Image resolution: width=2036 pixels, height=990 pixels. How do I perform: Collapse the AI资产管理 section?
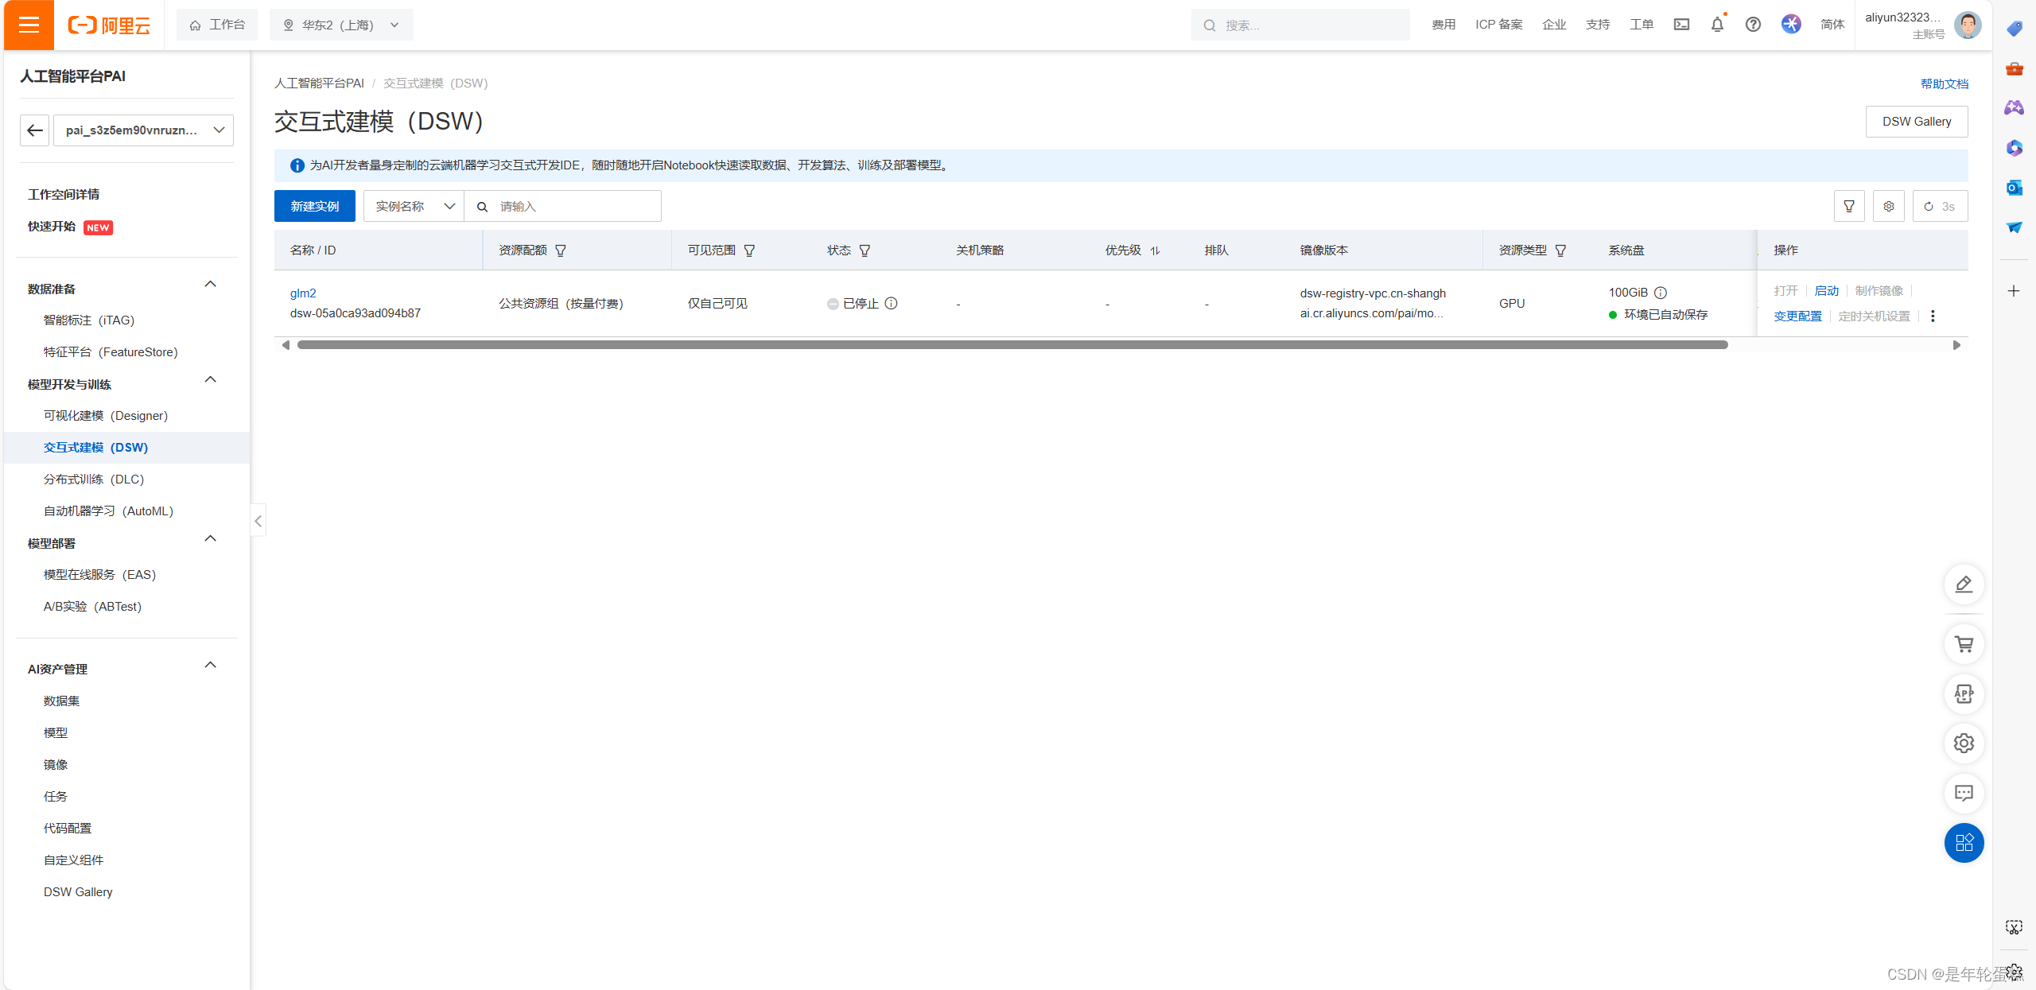click(x=210, y=665)
